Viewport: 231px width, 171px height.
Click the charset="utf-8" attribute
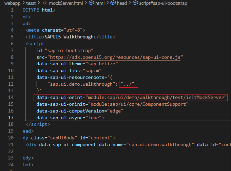[62, 30]
